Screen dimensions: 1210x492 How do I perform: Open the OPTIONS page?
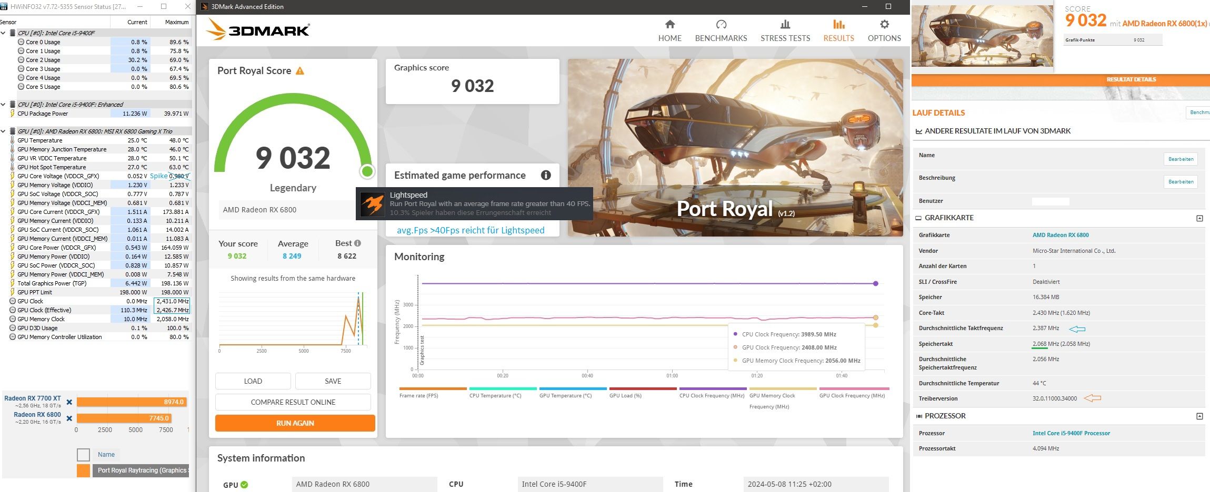tap(884, 31)
